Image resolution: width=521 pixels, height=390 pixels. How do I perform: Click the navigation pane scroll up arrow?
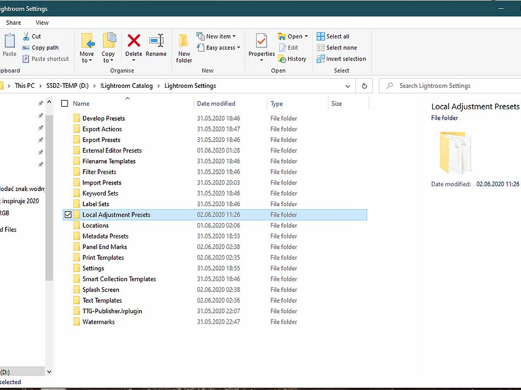(x=49, y=102)
